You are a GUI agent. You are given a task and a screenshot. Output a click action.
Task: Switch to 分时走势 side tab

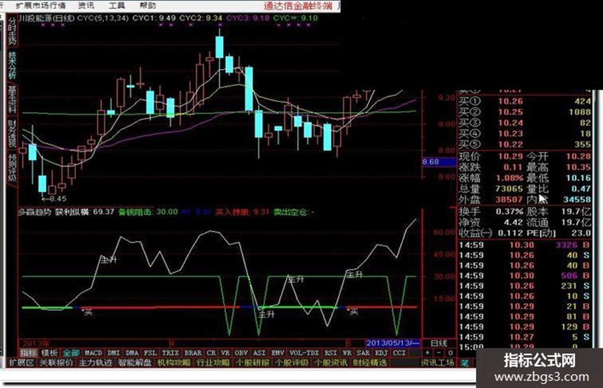coord(12,31)
